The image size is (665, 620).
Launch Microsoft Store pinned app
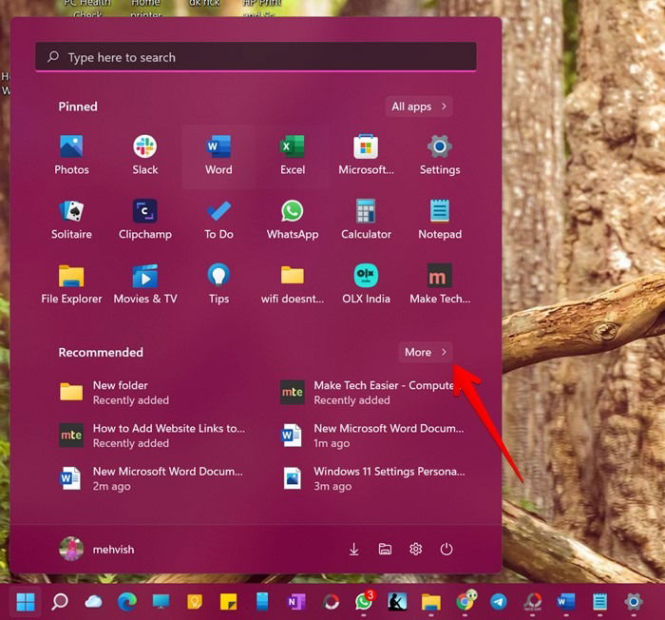click(x=366, y=156)
